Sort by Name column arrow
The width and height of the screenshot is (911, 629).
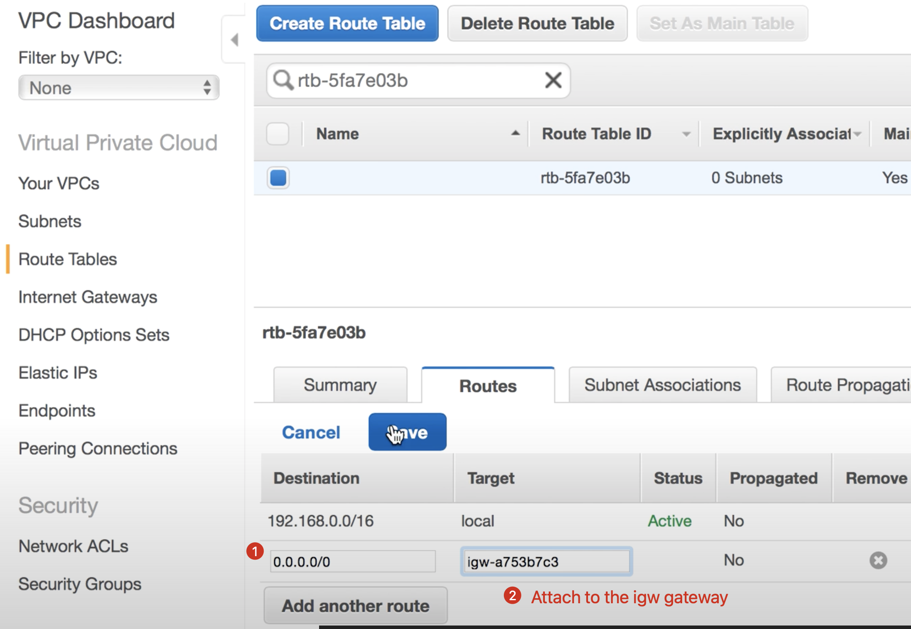[x=515, y=133]
